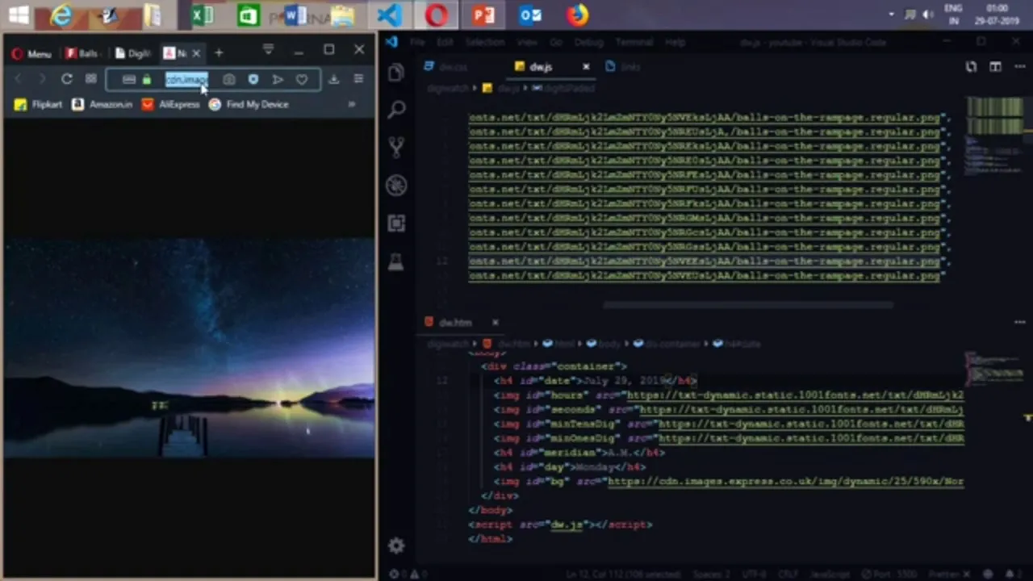Switch to the DigiW browser tab
This screenshot has height=581, width=1033.
click(x=133, y=53)
